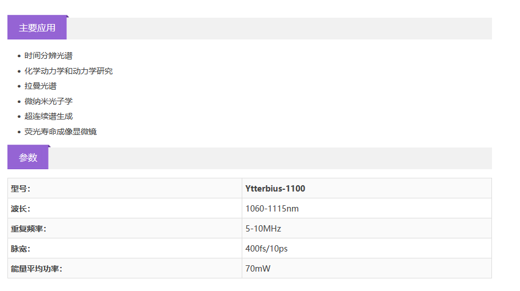Select the 拉曼光谱 application entry
Screen dimensions: 520x291
point(41,86)
